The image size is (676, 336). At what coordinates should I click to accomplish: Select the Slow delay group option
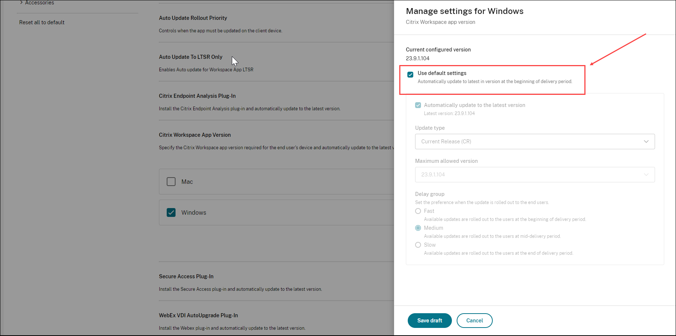418,245
